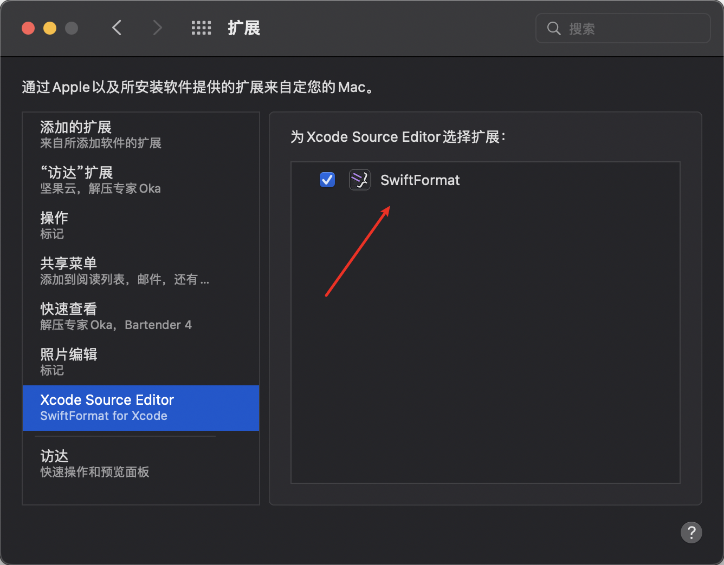This screenshot has height=565, width=724.
Task: Go forward with the right chevron button
Action: 157,28
